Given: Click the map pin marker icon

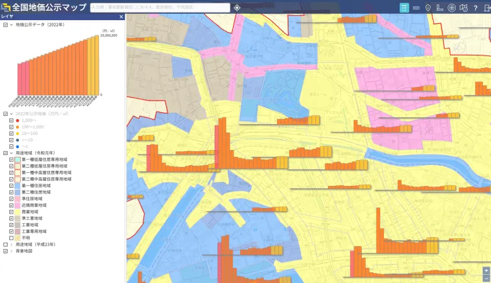Looking at the screenshot, I should pyautogui.click(x=428, y=8).
